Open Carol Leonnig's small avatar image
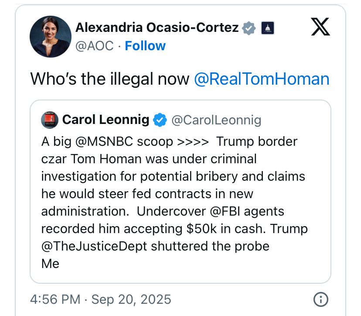This screenshot has height=316, width=361. (50, 120)
